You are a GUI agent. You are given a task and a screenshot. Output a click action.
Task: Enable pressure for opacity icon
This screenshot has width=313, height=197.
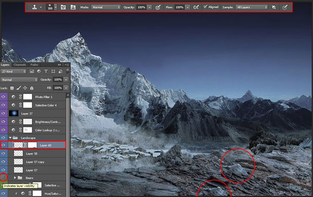click(x=158, y=7)
